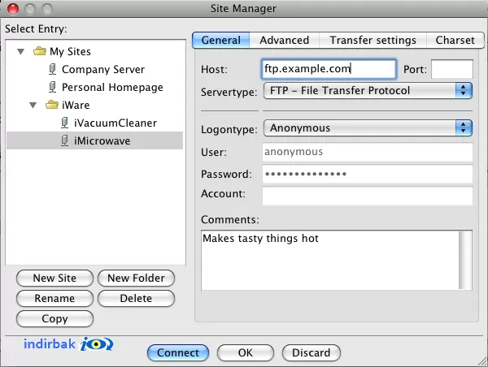Delete the selected site entry
488x367 pixels.
point(136,298)
